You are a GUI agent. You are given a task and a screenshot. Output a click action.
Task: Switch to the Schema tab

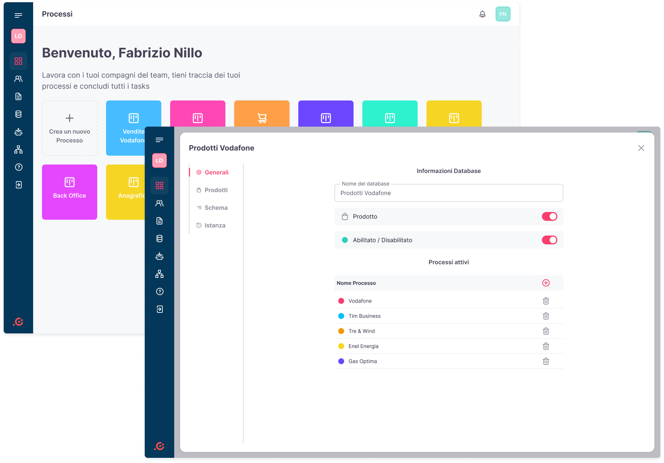pos(216,208)
